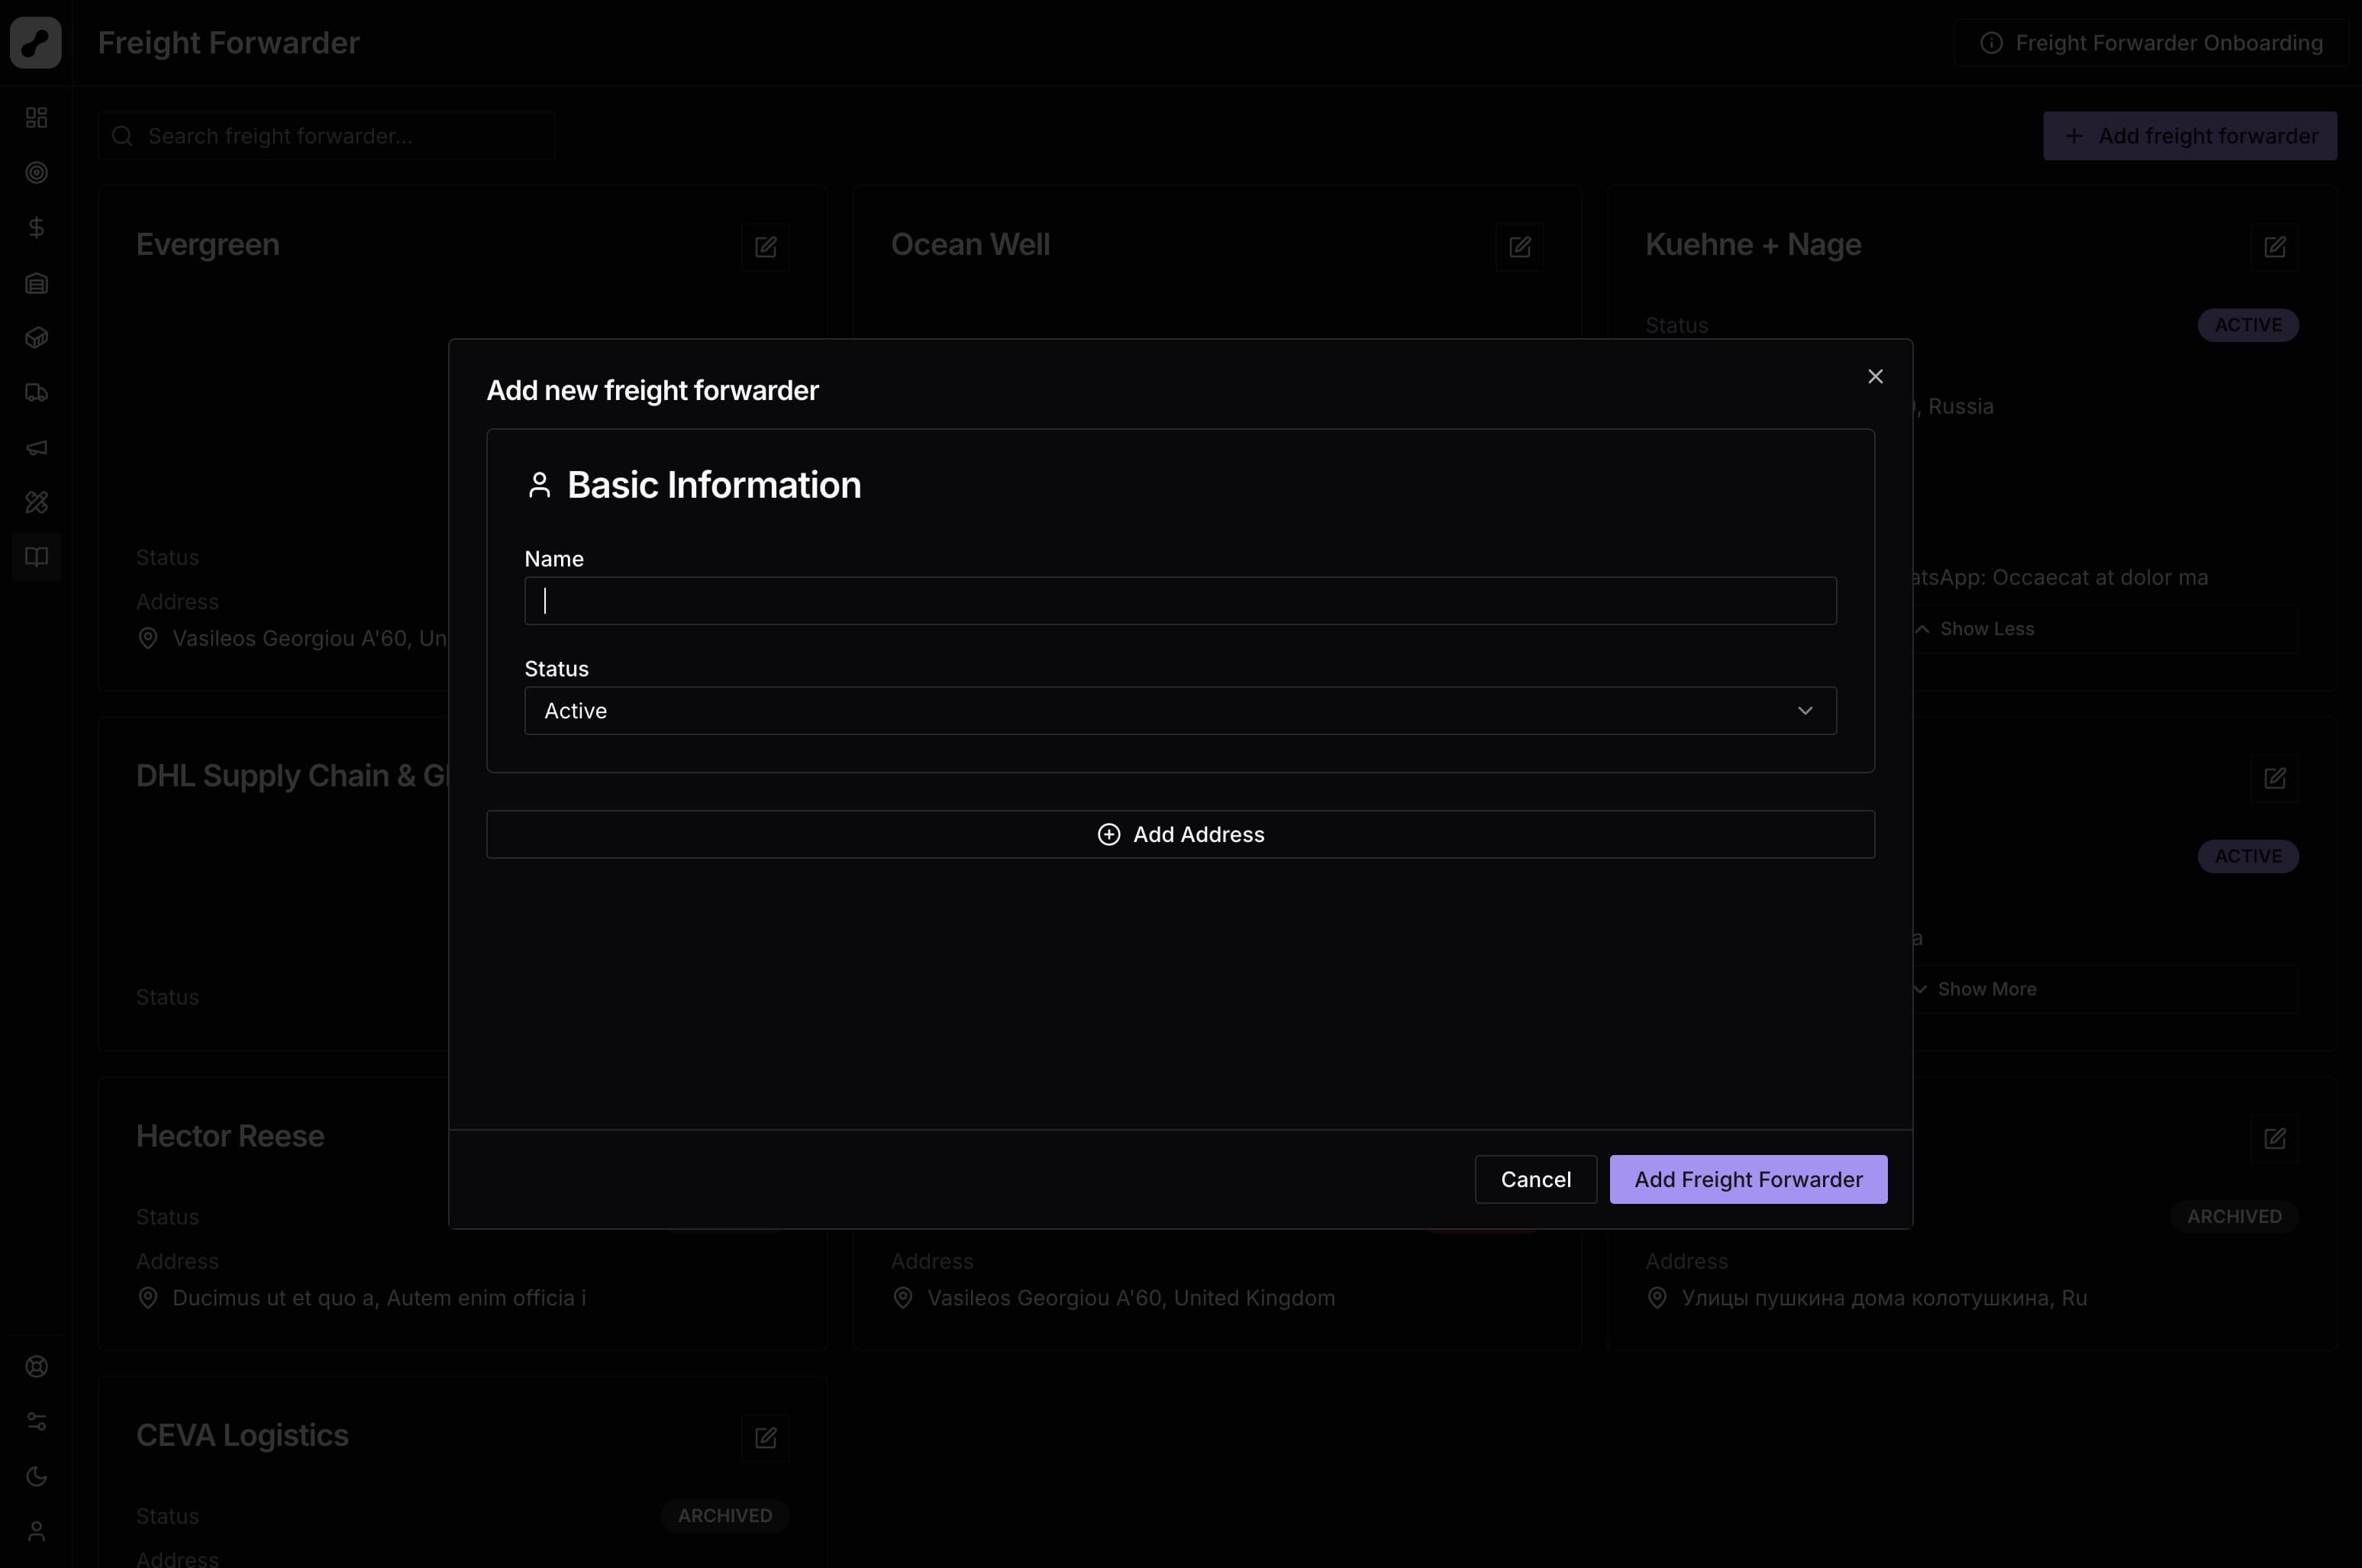This screenshot has width=2362, height=1568.
Task: Click the CEVA Logistics card title
Action: (x=242, y=1436)
